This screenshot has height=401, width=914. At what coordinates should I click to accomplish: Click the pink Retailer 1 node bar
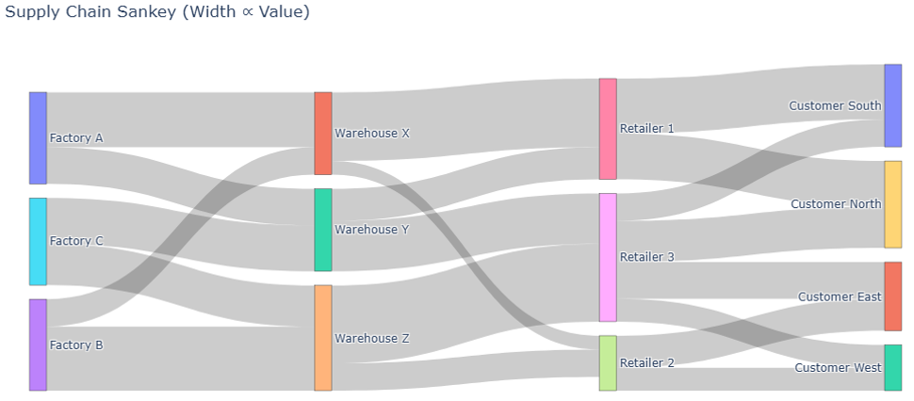point(608,129)
